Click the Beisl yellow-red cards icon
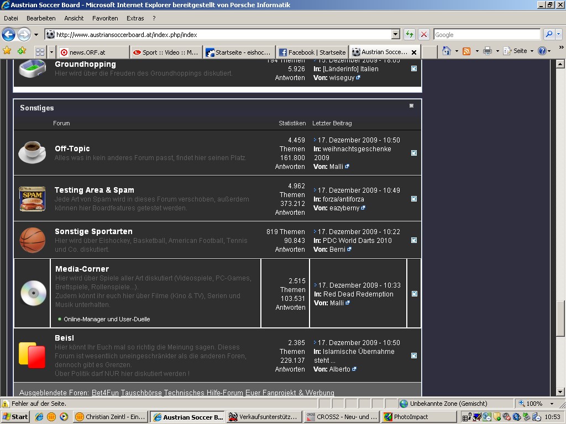The height and width of the screenshot is (424, 566). tap(32, 355)
